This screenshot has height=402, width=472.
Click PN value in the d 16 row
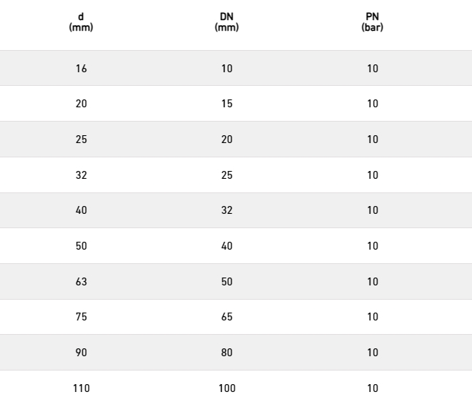click(x=373, y=69)
